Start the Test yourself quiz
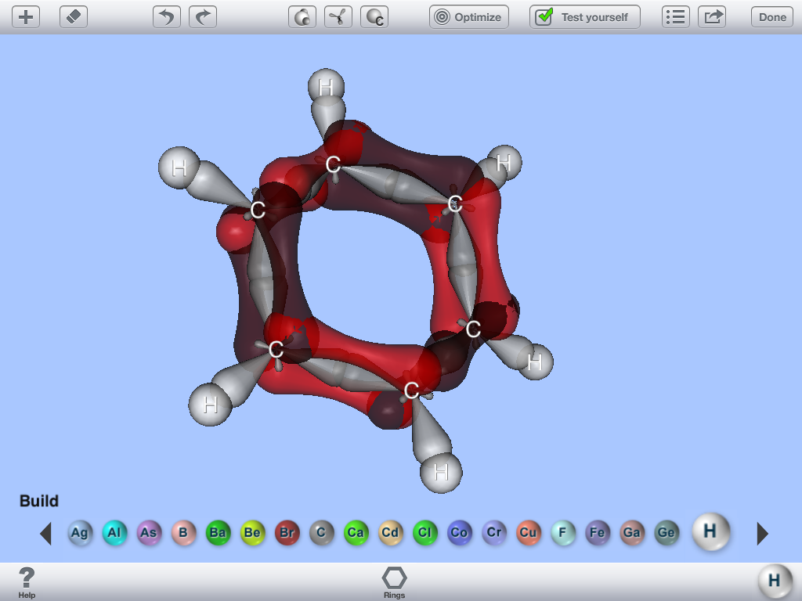This screenshot has height=601, width=802. pyautogui.click(x=584, y=16)
